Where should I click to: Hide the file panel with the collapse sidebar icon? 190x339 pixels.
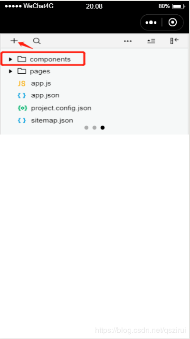[174, 41]
